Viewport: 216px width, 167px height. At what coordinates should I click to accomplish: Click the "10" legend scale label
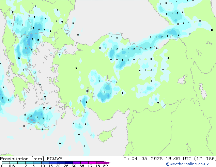pyautogui.click(x=43, y=166)
